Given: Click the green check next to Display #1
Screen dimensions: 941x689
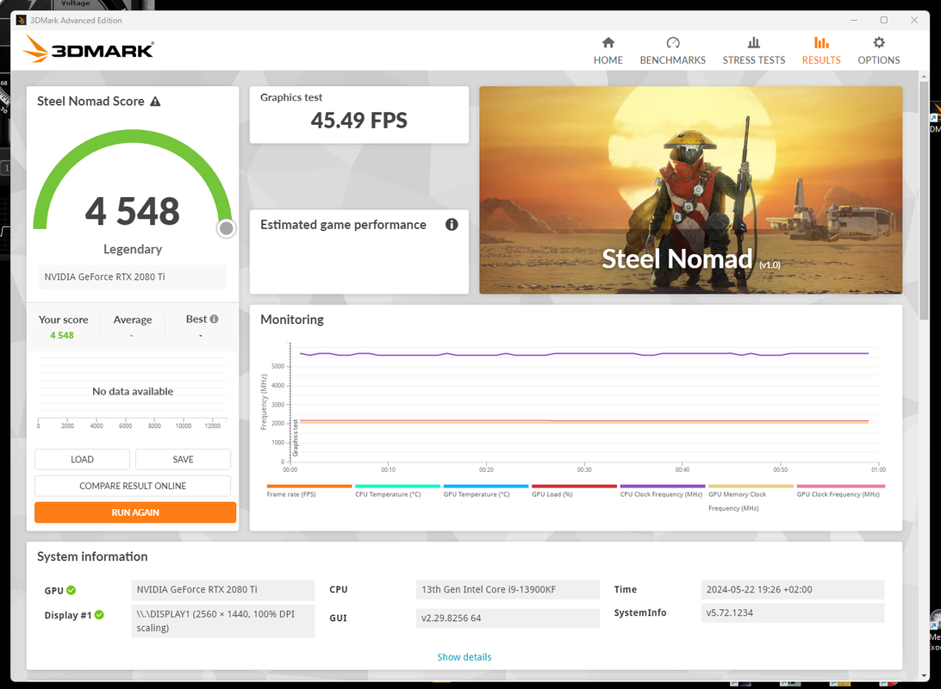Looking at the screenshot, I should coord(99,615).
